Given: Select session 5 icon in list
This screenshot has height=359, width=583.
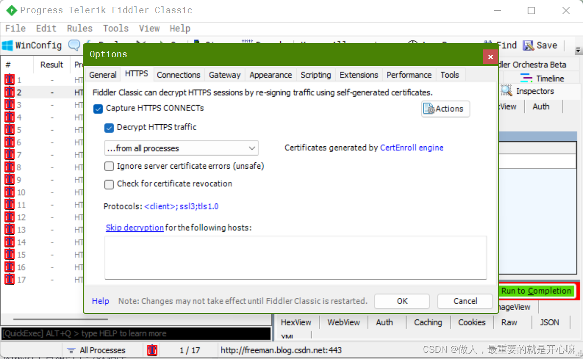Looking at the screenshot, I should coord(9,130).
